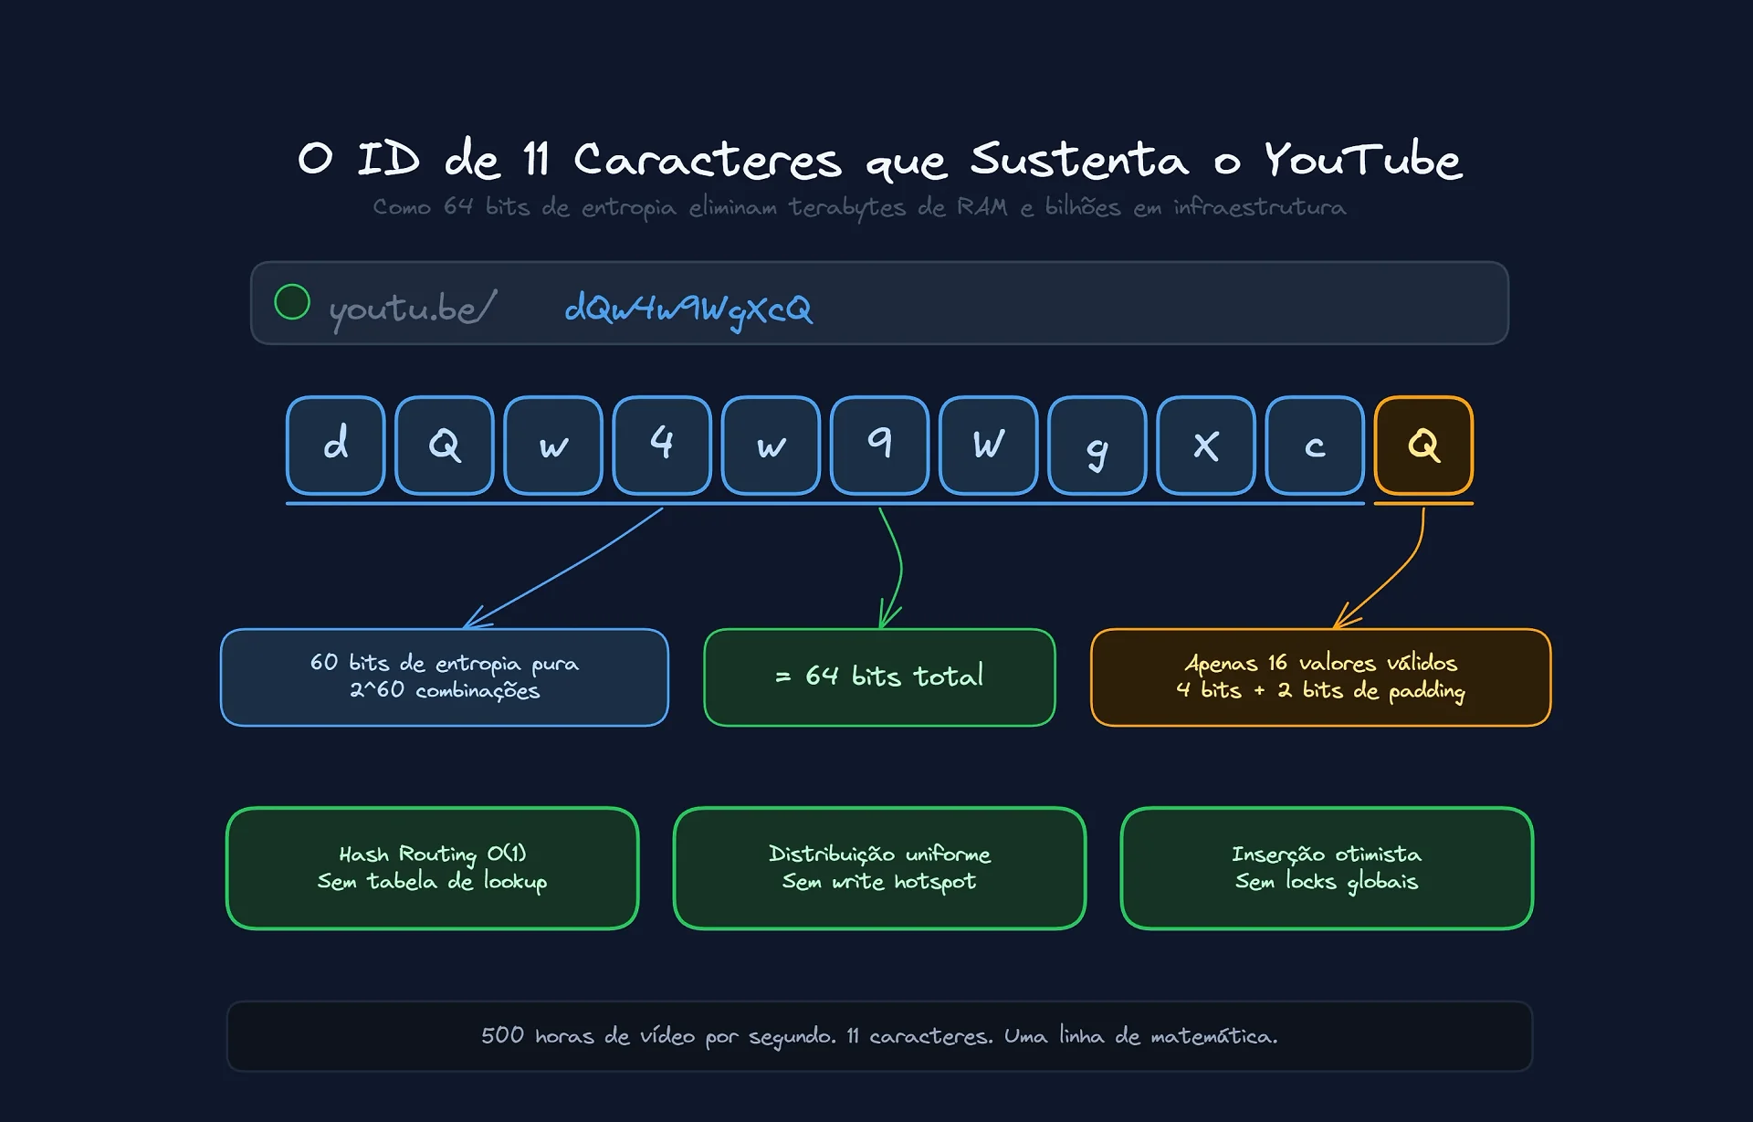
Task: Click the 'X' character tile
Action: (1205, 446)
